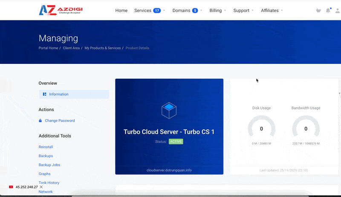This screenshot has width=341, height=197.
Task: Expand the Services dropdown menu
Action: click(149, 11)
